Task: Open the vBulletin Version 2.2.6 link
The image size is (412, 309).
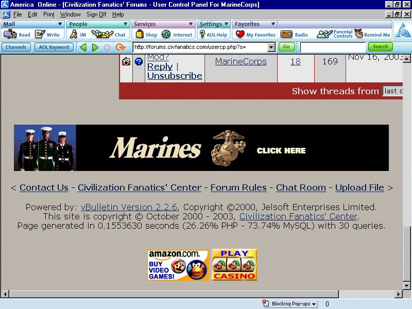Action: point(129,208)
